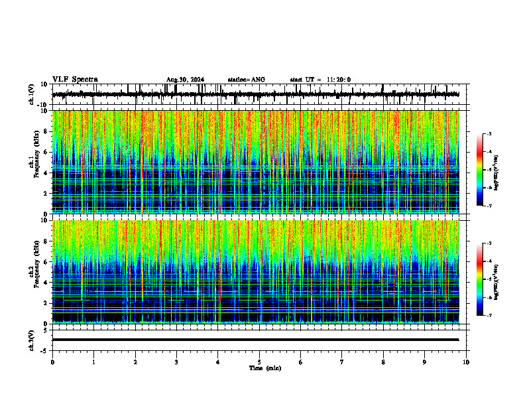Click the 'start UT = 11:20:0' label
This screenshot has width=525, height=406.
[320, 80]
